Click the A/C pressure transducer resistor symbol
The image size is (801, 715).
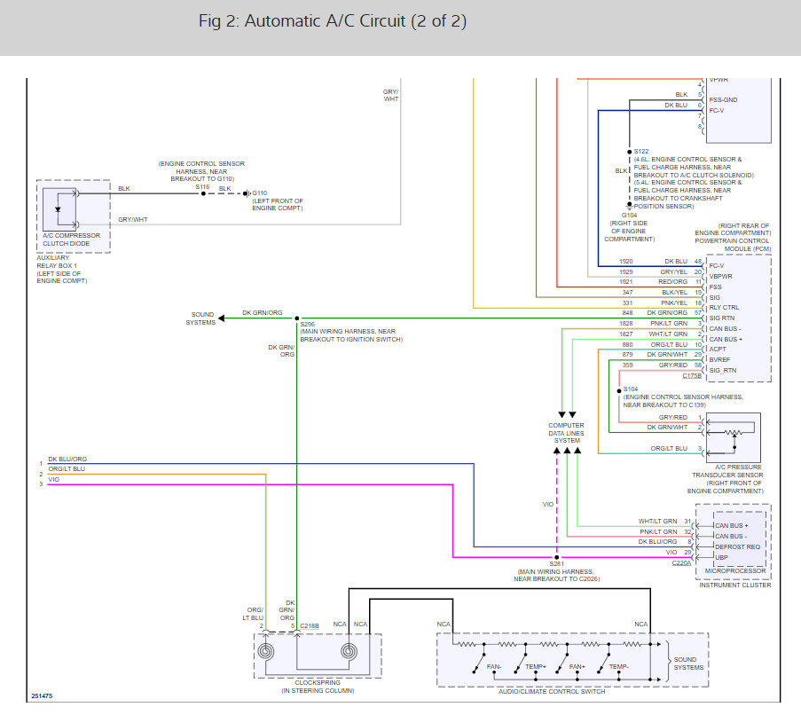coord(732,433)
